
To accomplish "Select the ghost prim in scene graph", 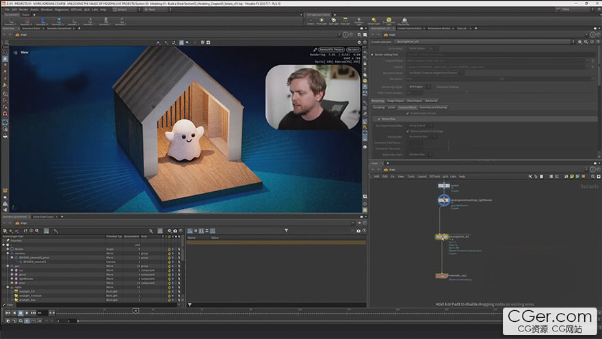I will coord(24,275).
